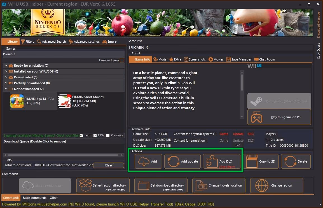Click the Update size value 402.260 MB
This screenshot has height=208, width=323.
coord(163,140)
